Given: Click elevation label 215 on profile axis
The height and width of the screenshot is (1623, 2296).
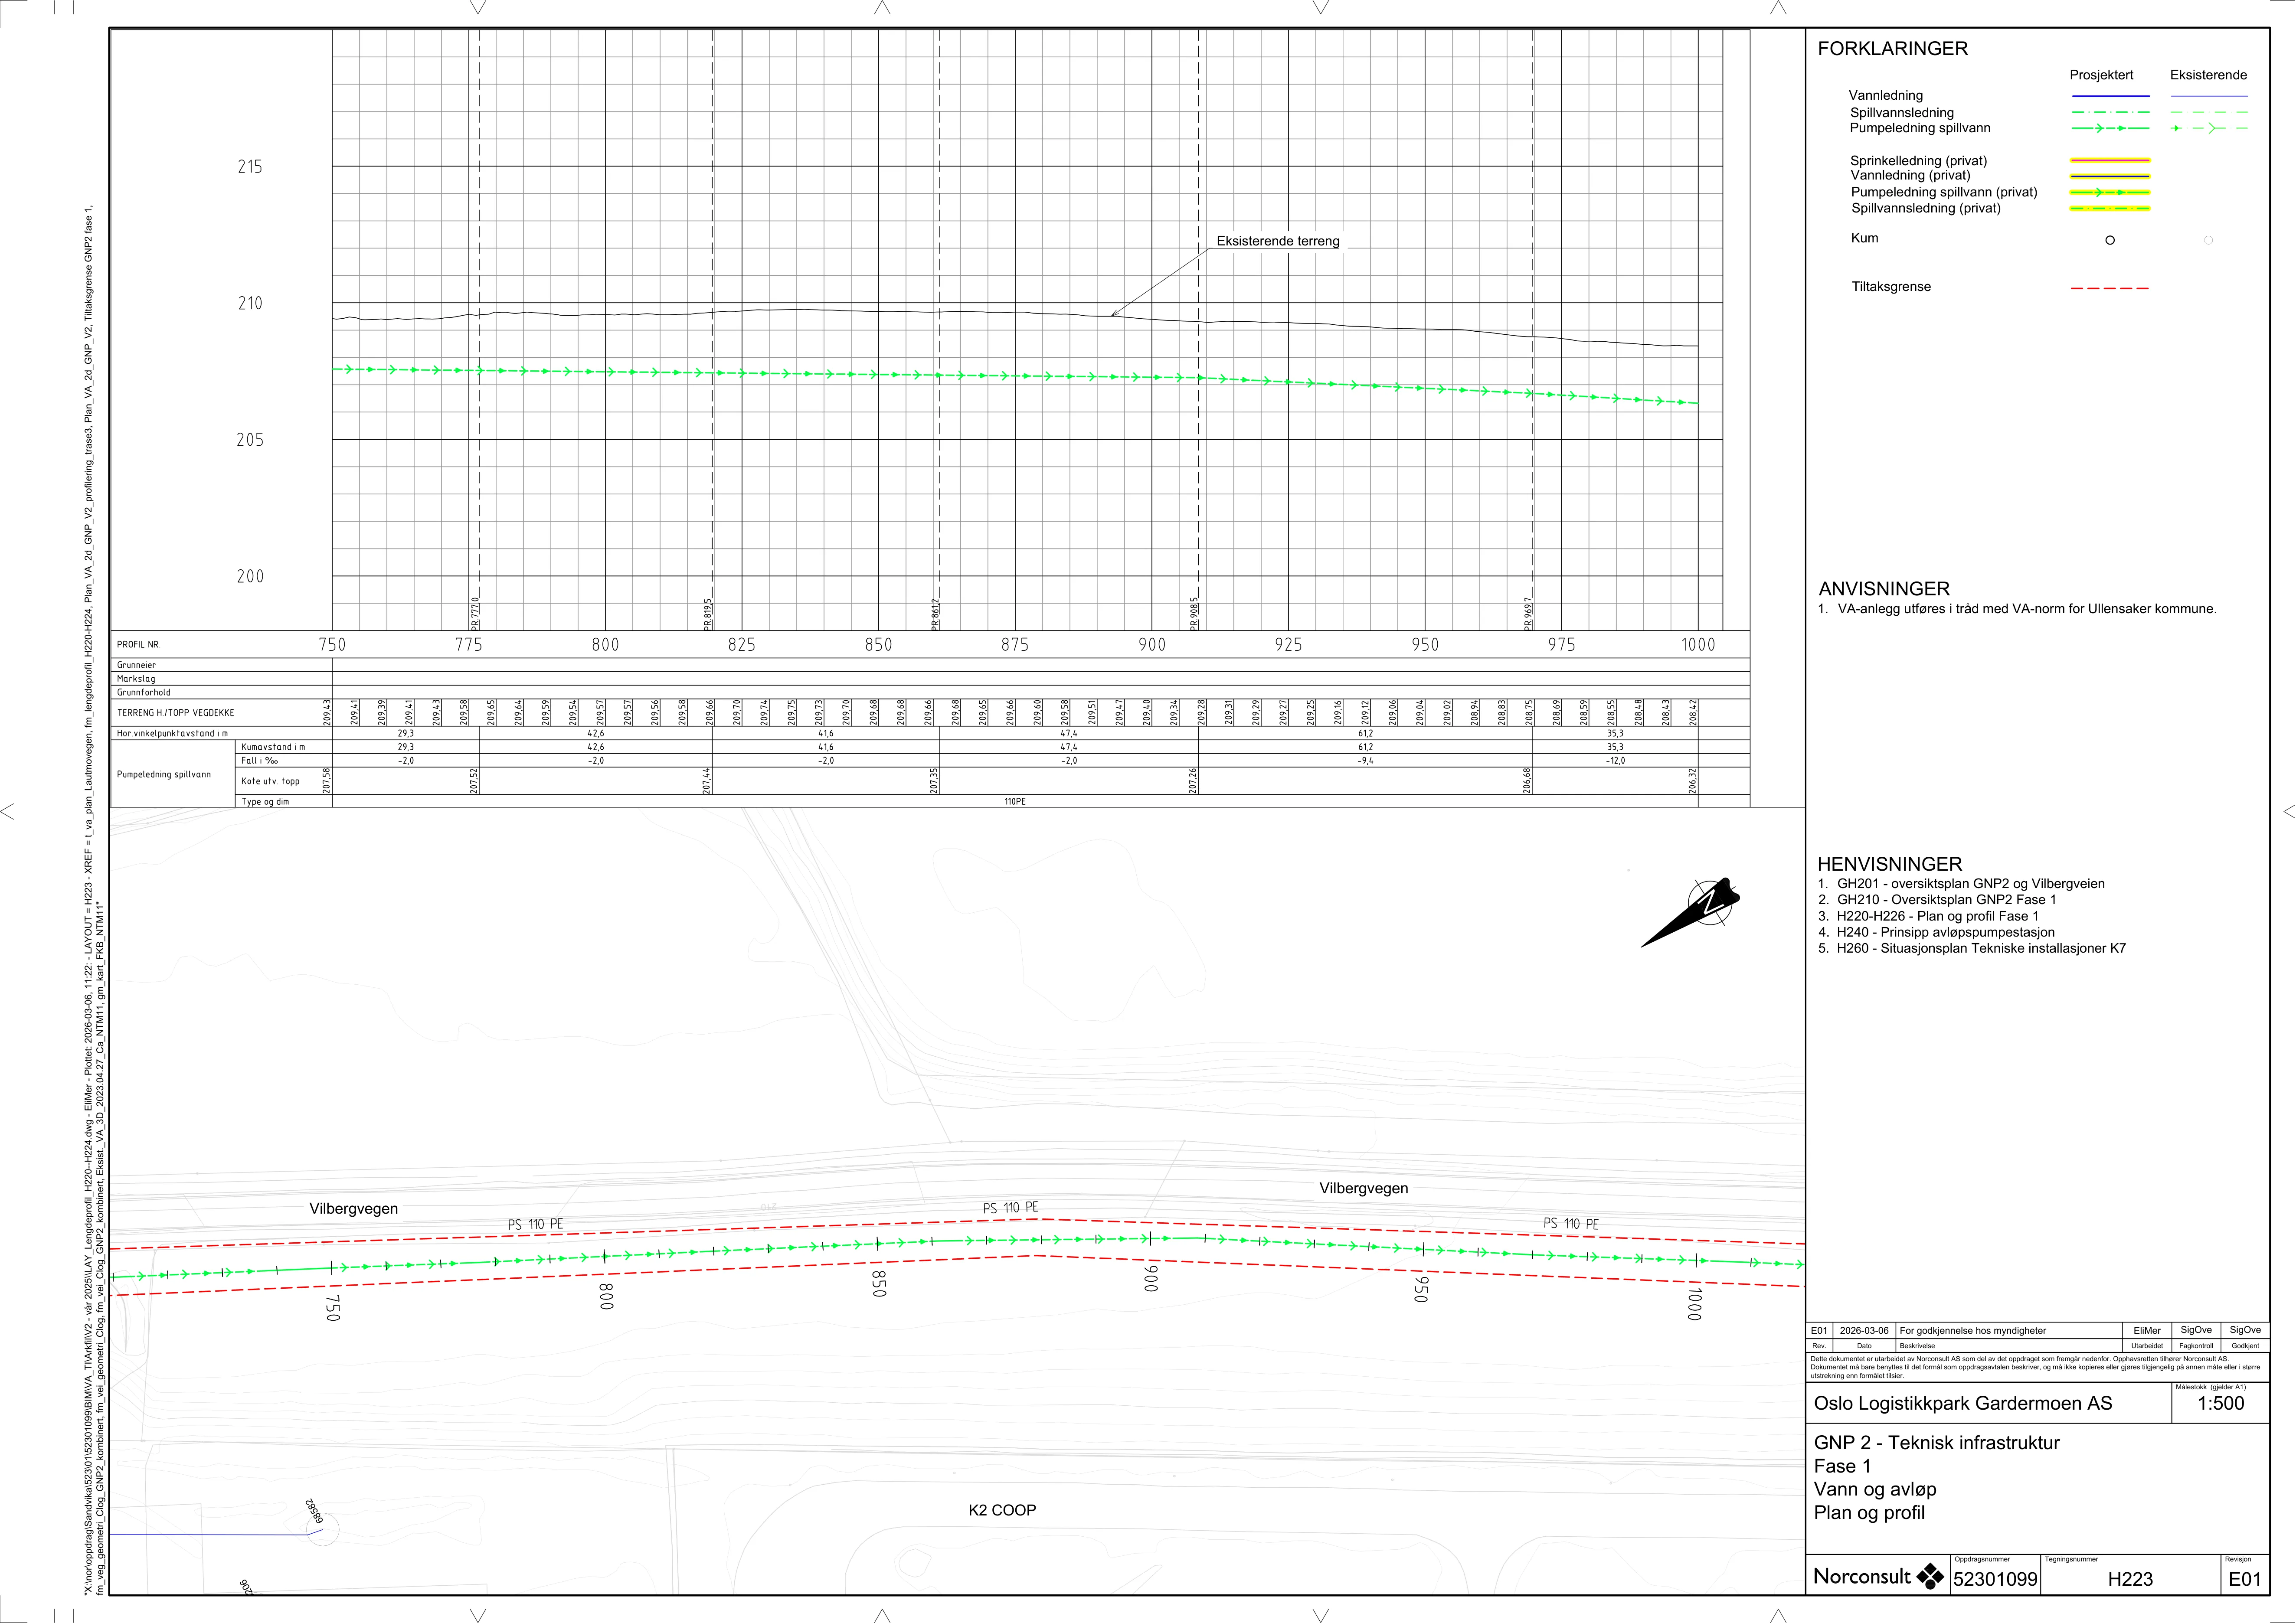Looking at the screenshot, I should coord(250,167).
